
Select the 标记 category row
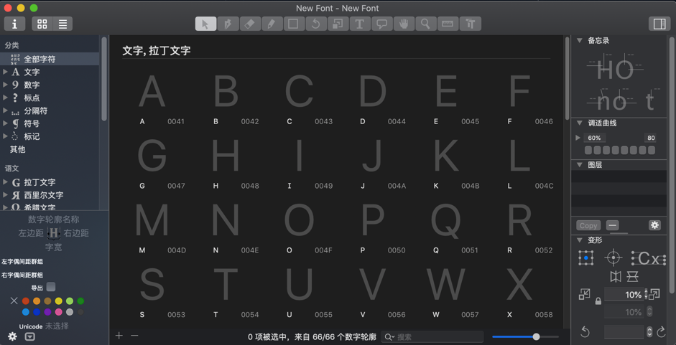coord(50,136)
